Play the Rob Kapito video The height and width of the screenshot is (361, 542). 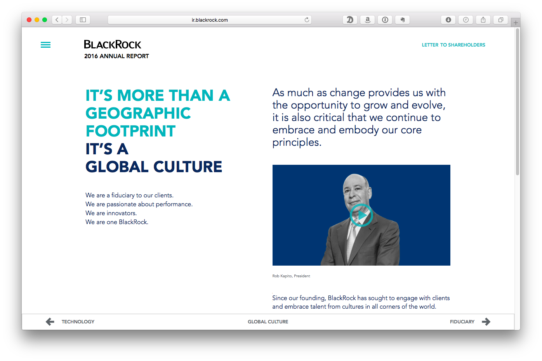361,215
